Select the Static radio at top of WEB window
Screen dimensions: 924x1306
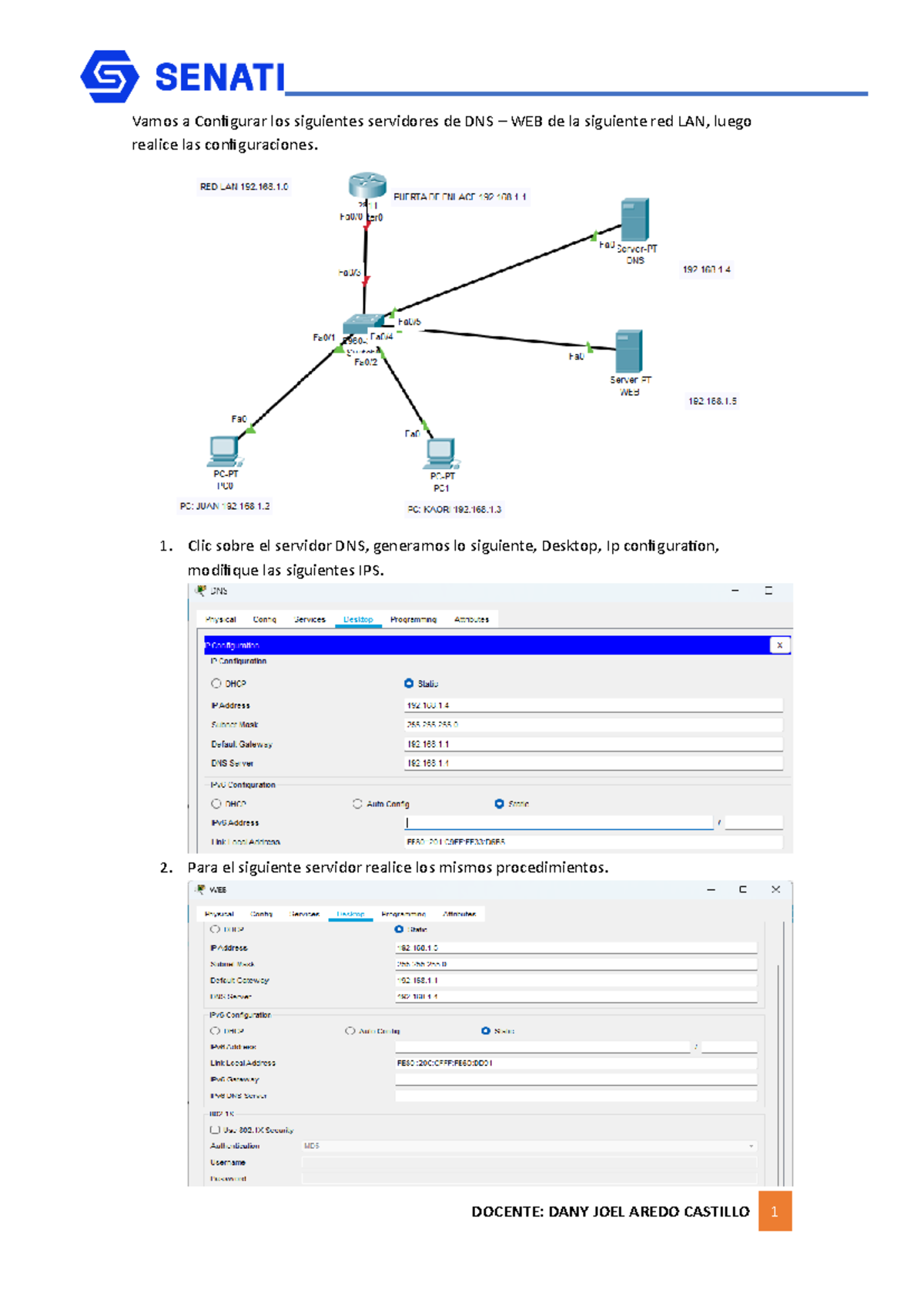click(x=399, y=929)
